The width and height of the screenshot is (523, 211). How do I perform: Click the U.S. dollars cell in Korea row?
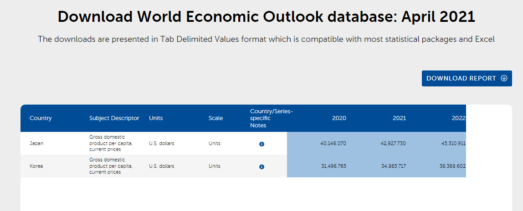(x=161, y=166)
